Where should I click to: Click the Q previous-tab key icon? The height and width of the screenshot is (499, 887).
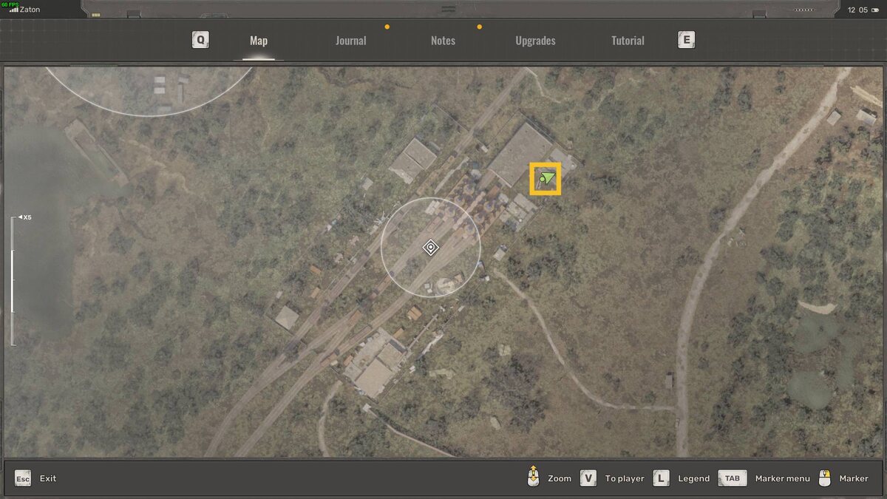tap(200, 40)
